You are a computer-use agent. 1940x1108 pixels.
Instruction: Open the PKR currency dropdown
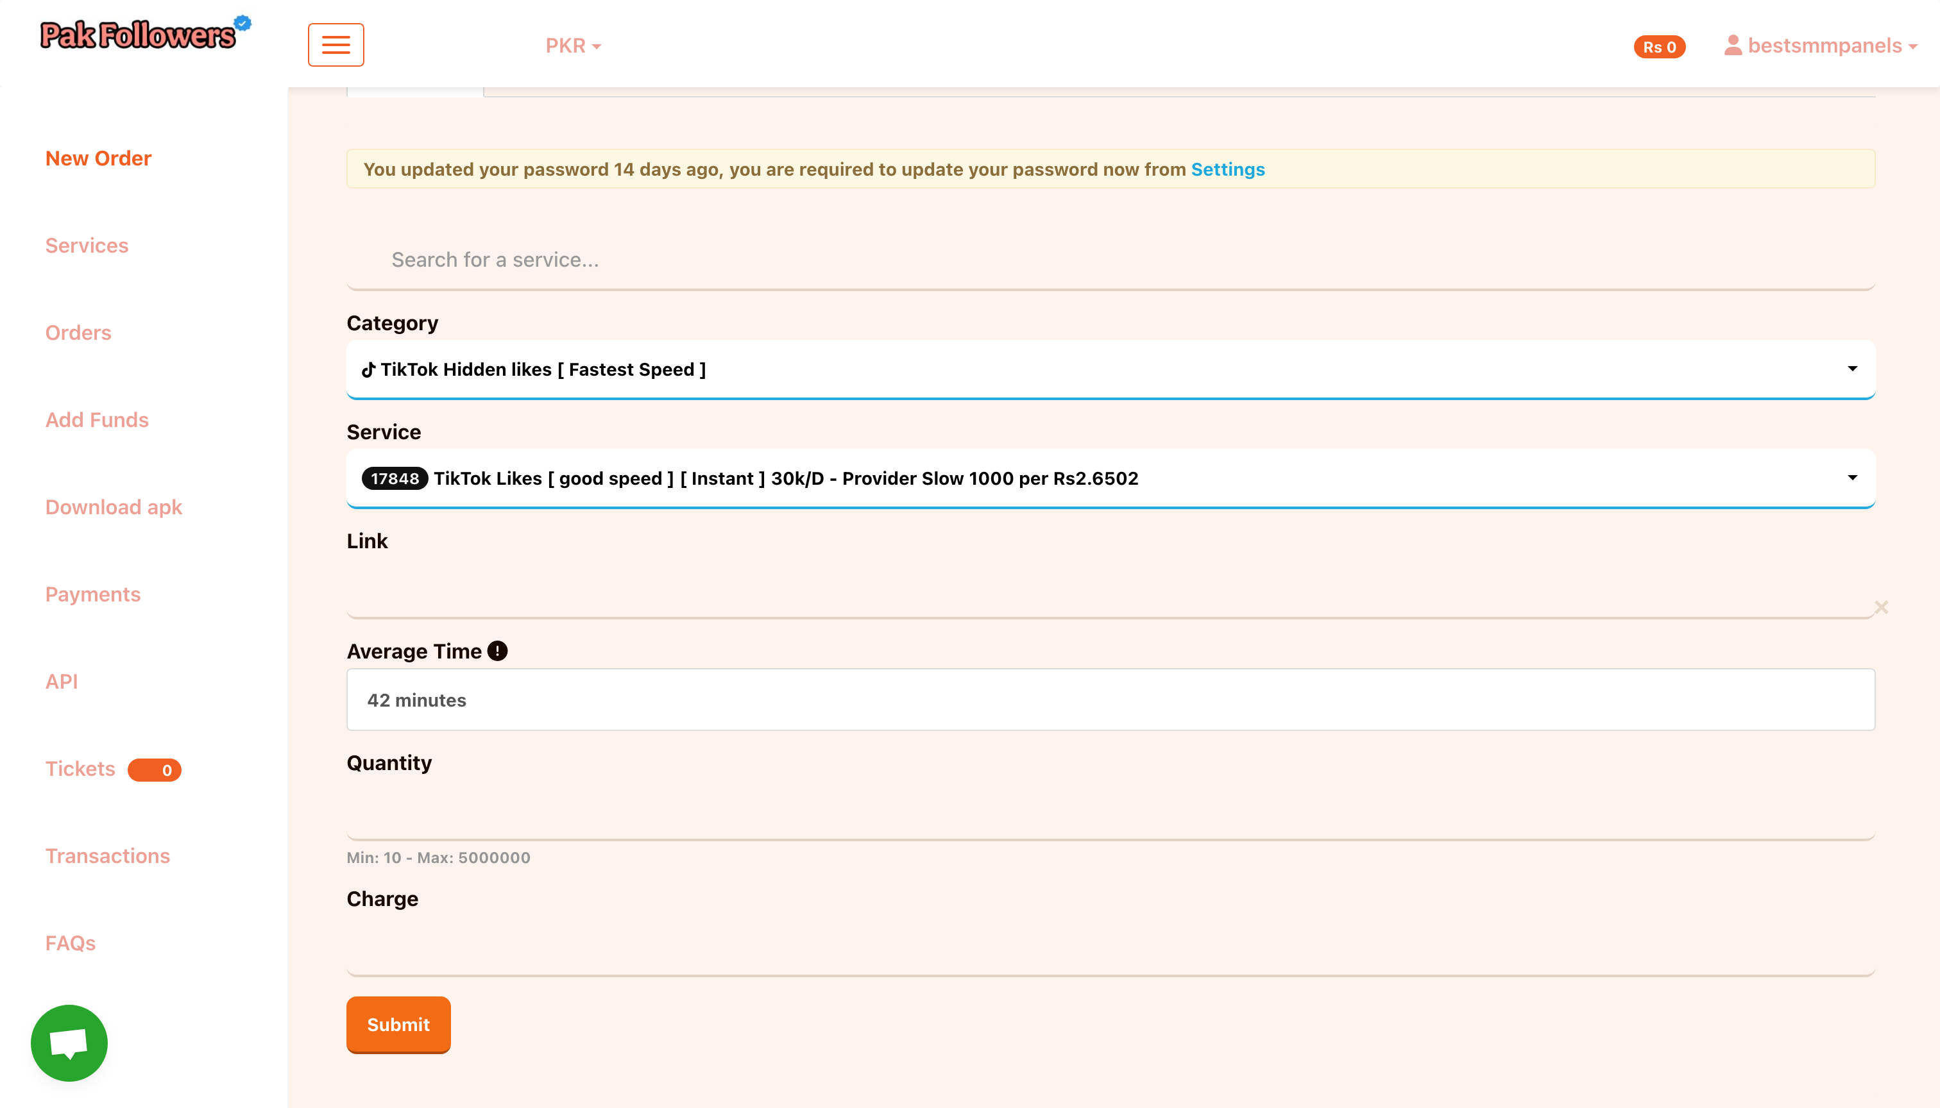[x=572, y=46]
